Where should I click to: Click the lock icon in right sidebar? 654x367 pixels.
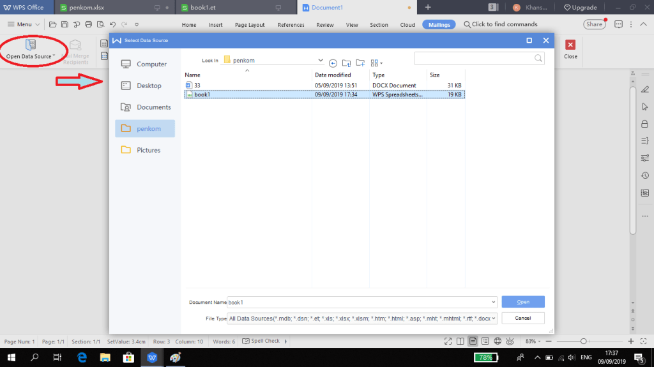point(644,124)
